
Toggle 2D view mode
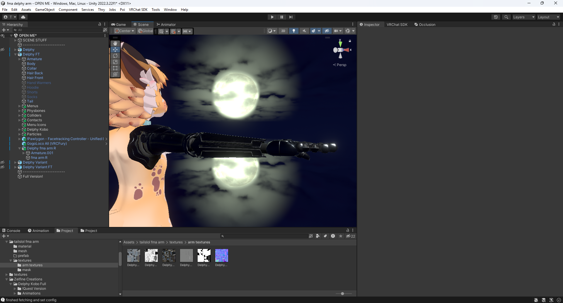[283, 31]
